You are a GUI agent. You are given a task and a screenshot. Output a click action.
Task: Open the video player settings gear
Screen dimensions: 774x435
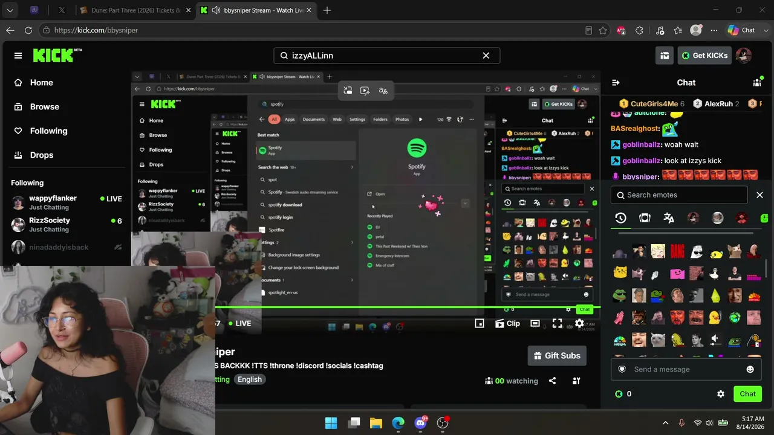pos(579,323)
